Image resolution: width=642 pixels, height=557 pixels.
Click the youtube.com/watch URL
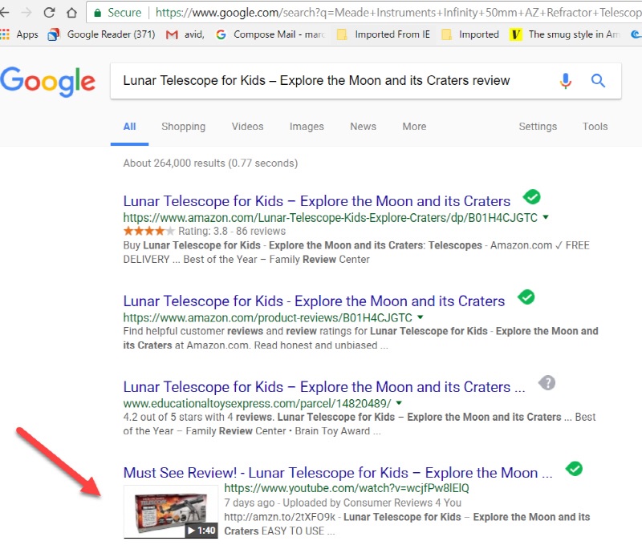point(347,488)
